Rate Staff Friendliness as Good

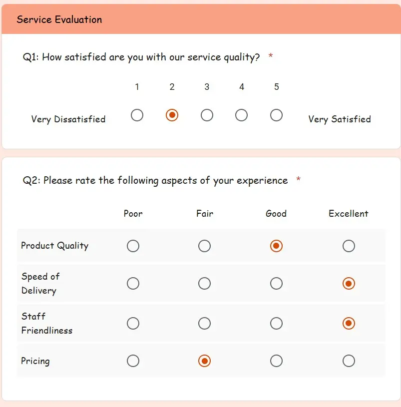pyautogui.click(x=276, y=323)
